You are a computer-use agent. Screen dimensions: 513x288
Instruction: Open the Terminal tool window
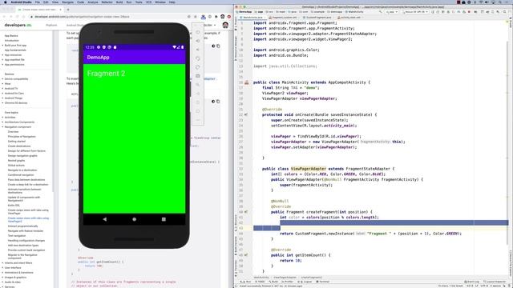click(322, 282)
